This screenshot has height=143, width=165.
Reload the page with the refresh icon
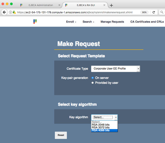click(x=154, y=12)
